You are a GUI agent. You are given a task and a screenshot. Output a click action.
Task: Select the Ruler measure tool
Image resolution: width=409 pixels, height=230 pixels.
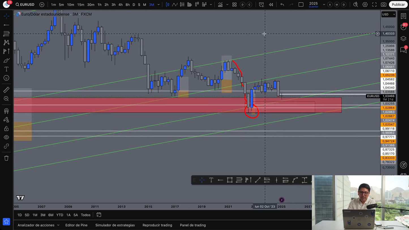(x=6, y=90)
